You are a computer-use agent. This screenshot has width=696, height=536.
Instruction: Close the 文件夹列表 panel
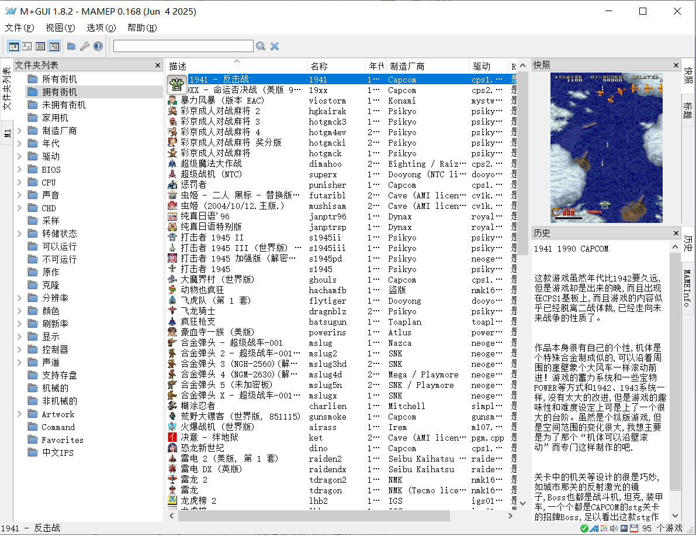tap(158, 66)
